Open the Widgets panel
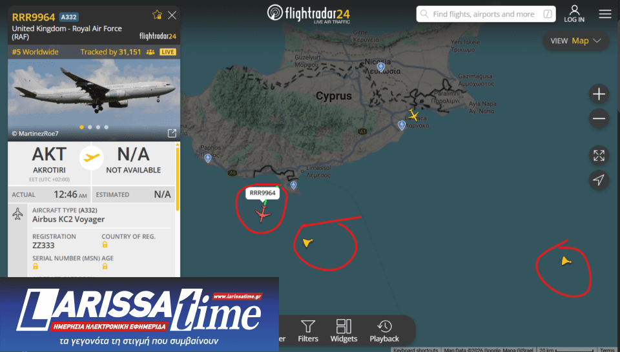This screenshot has width=620, height=352. pyautogui.click(x=344, y=331)
